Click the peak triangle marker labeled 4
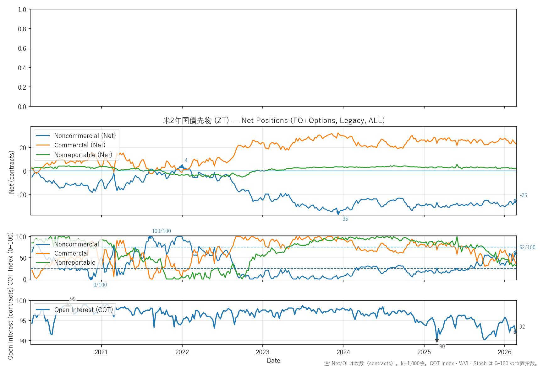The height and width of the screenshot is (370, 543). [x=182, y=166]
